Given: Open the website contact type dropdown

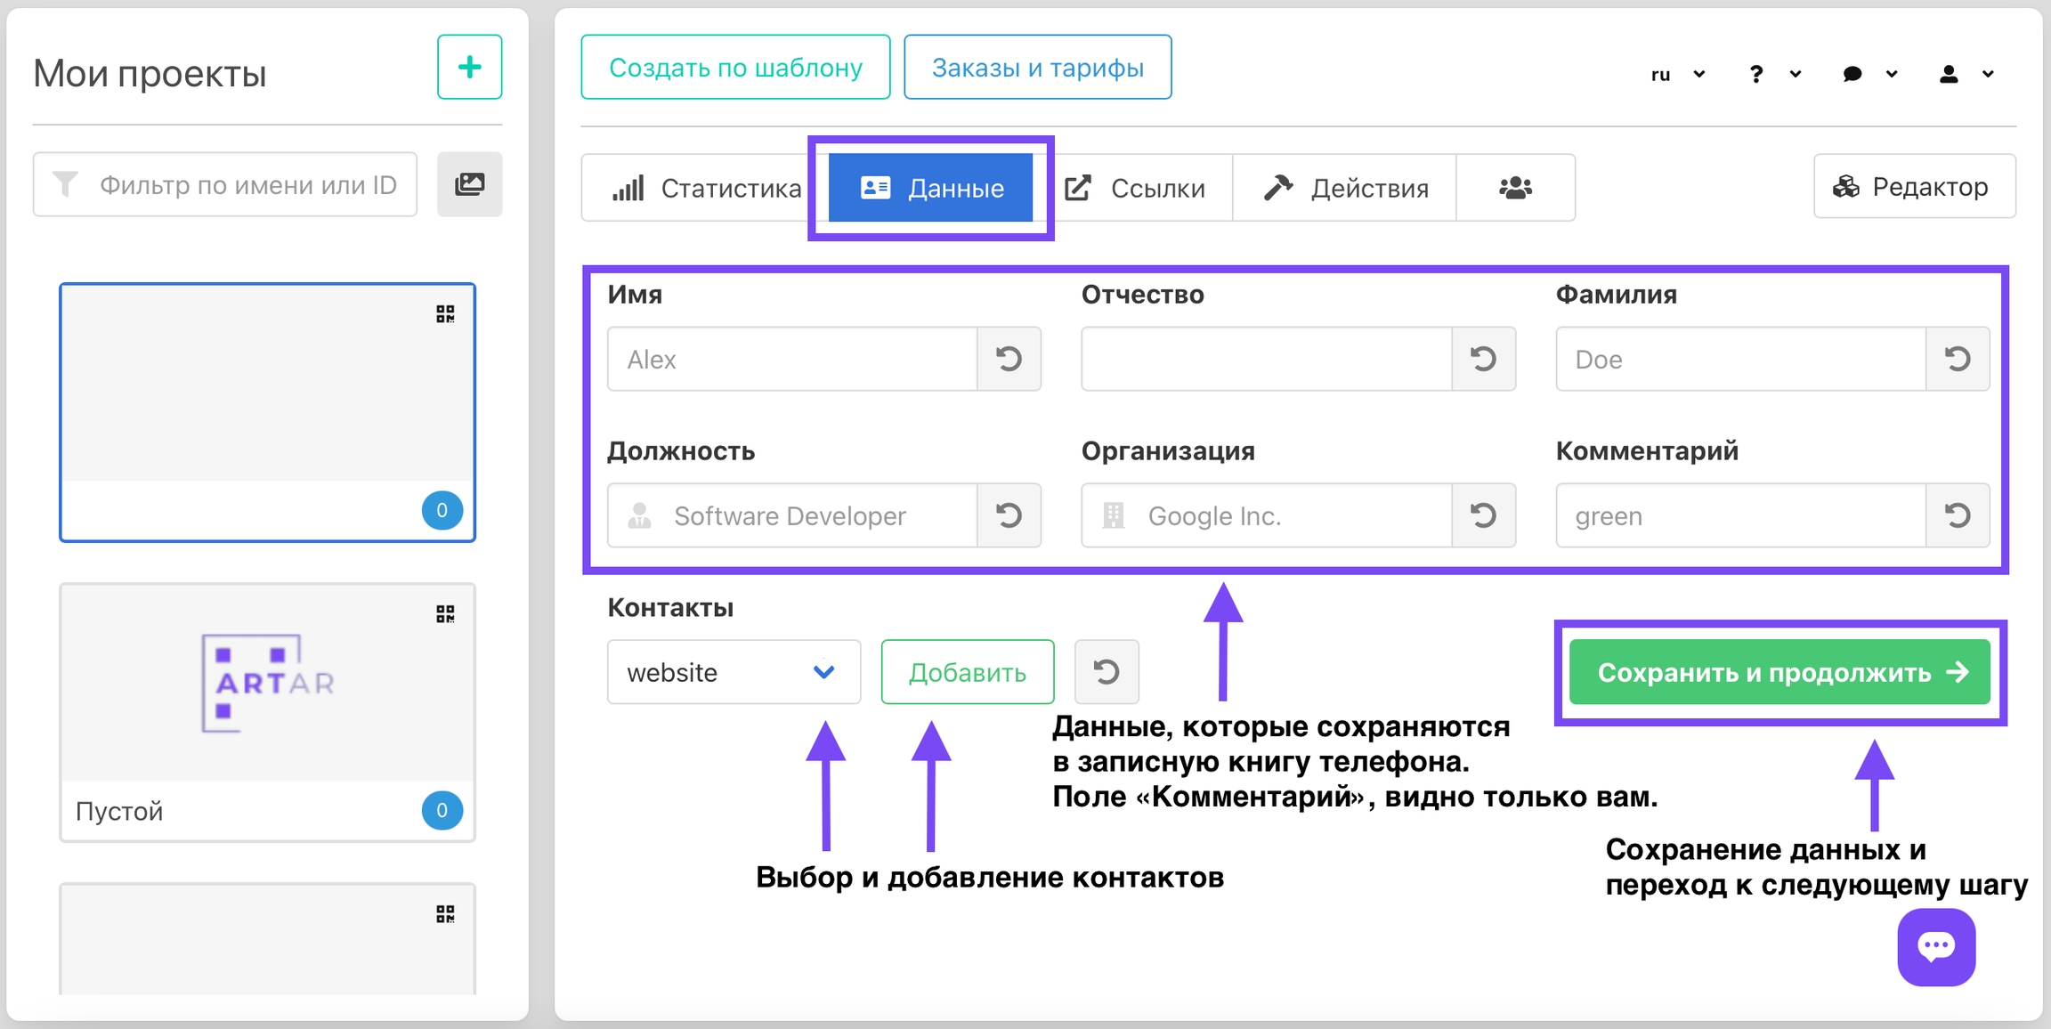Looking at the screenshot, I should 734,672.
